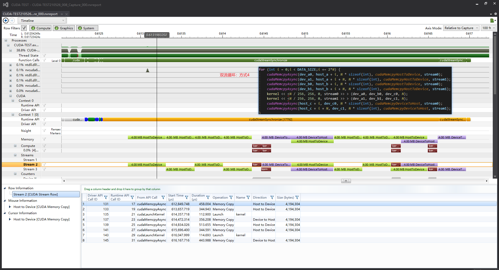Click the export report icon at top right

pyautogui.click(x=492, y=21)
